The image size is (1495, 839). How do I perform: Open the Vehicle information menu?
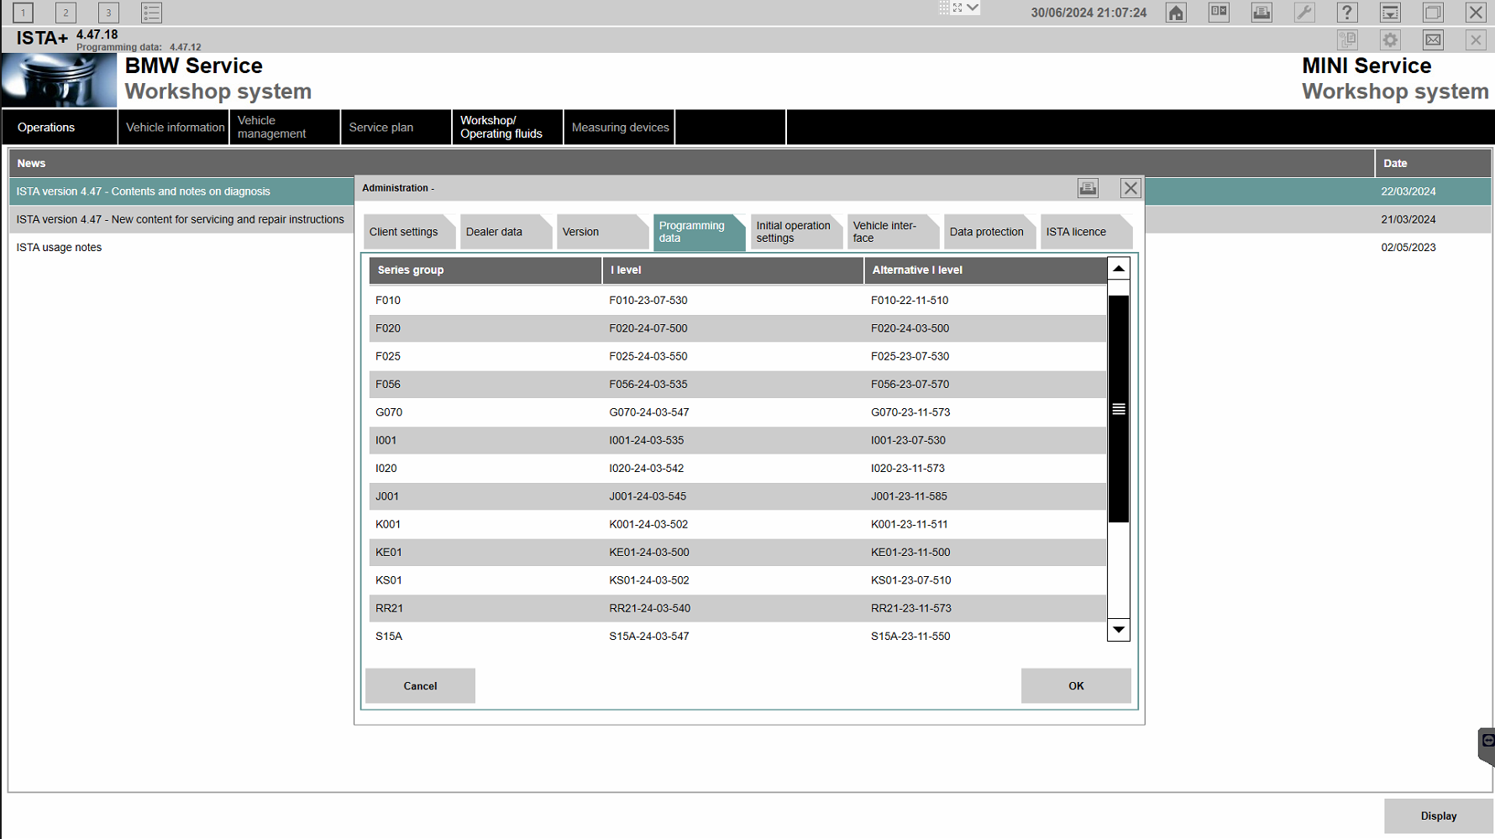174,128
